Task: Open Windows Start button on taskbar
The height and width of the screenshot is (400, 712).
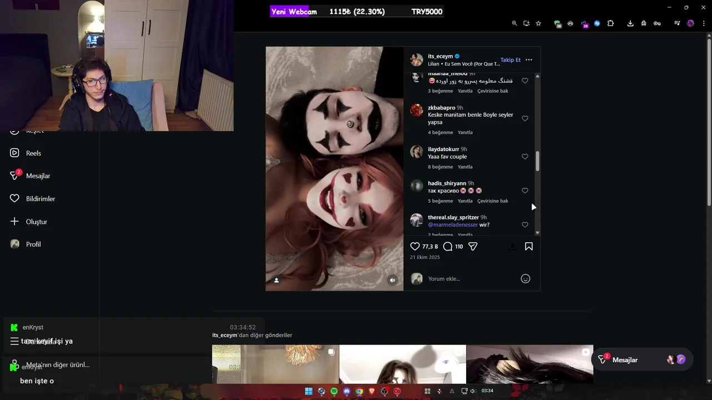Action: coord(309,391)
